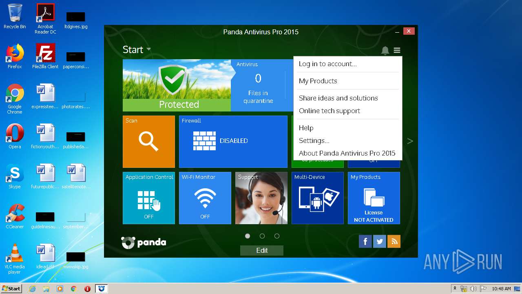Close the Panda Antivirus window
522x294 pixels.
click(409, 31)
